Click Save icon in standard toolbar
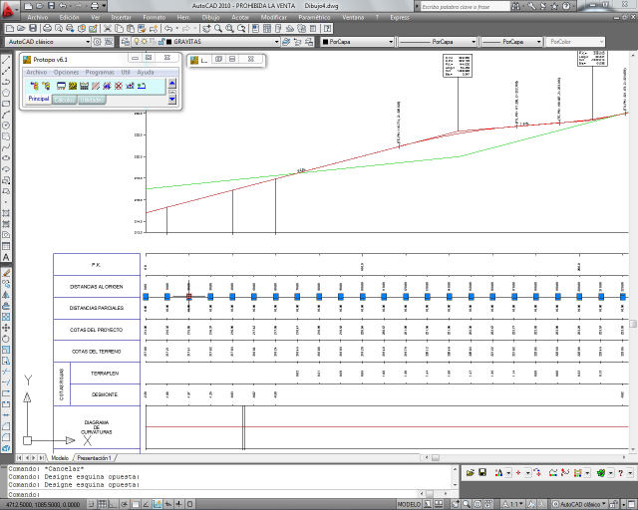The width and height of the screenshot is (638, 510). click(x=33, y=29)
